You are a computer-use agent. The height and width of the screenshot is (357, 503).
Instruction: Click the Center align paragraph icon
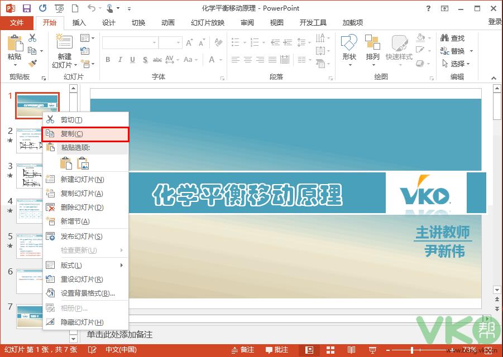coord(248,60)
